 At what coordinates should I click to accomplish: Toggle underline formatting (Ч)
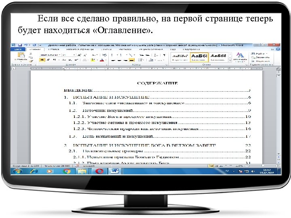[x=55, y=60]
